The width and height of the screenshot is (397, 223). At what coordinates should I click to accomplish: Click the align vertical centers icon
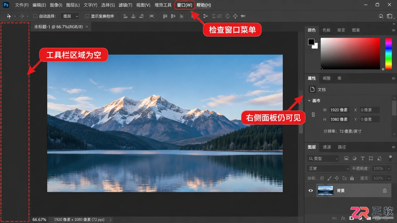tap(173, 16)
